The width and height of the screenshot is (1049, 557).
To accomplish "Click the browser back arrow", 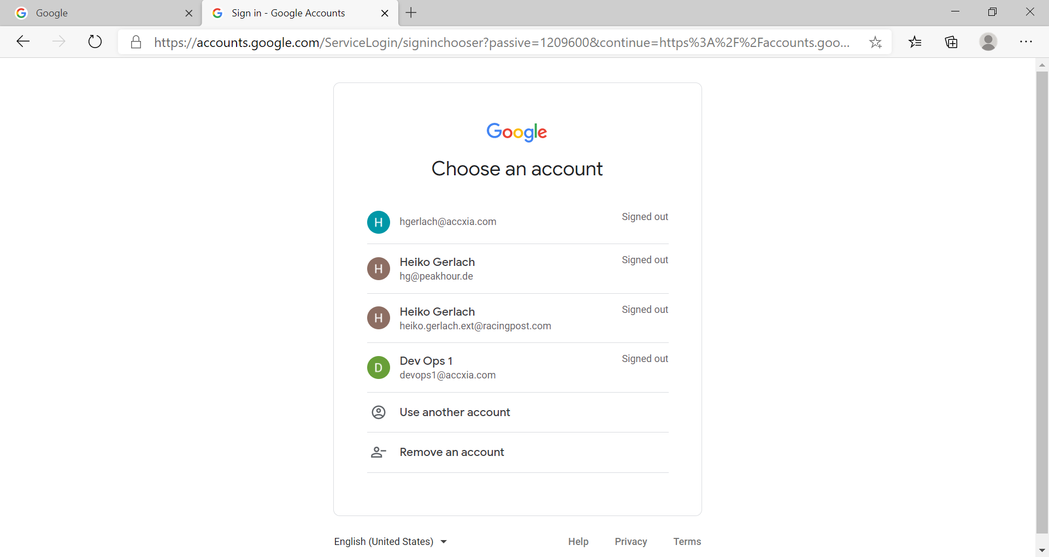I will (23, 42).
